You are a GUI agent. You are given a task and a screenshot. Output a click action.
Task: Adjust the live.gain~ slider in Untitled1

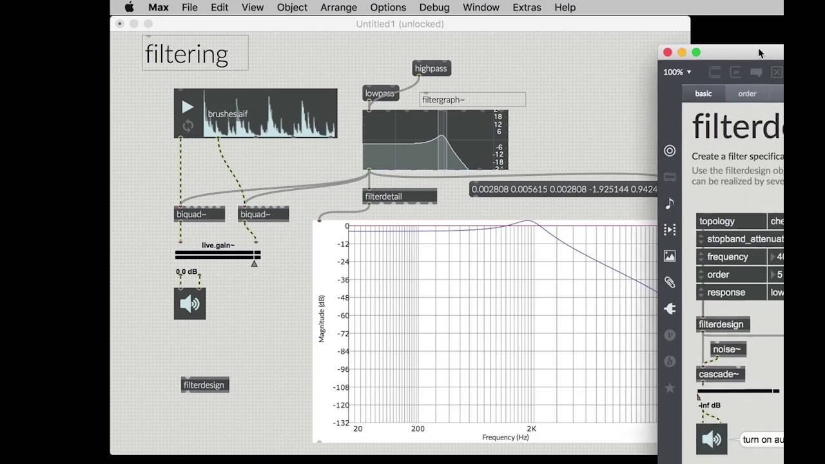click(x=218, y=255)
